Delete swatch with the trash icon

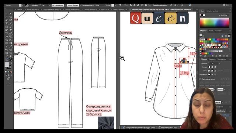pyautogui.click(x=227, y=56)
